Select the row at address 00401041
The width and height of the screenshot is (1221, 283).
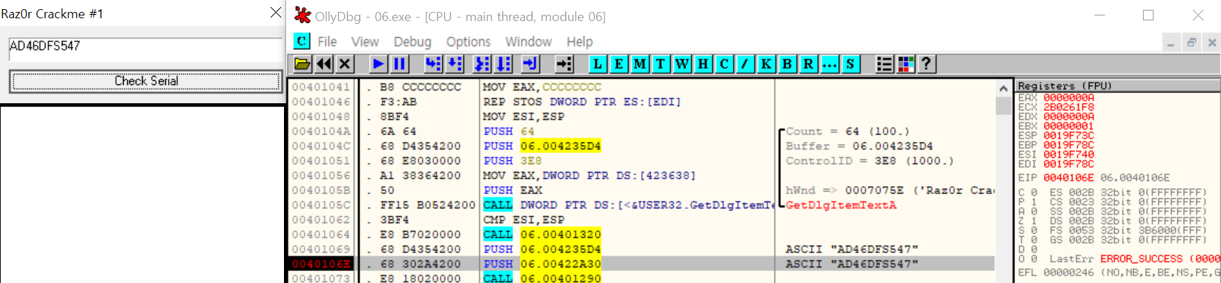641,87
